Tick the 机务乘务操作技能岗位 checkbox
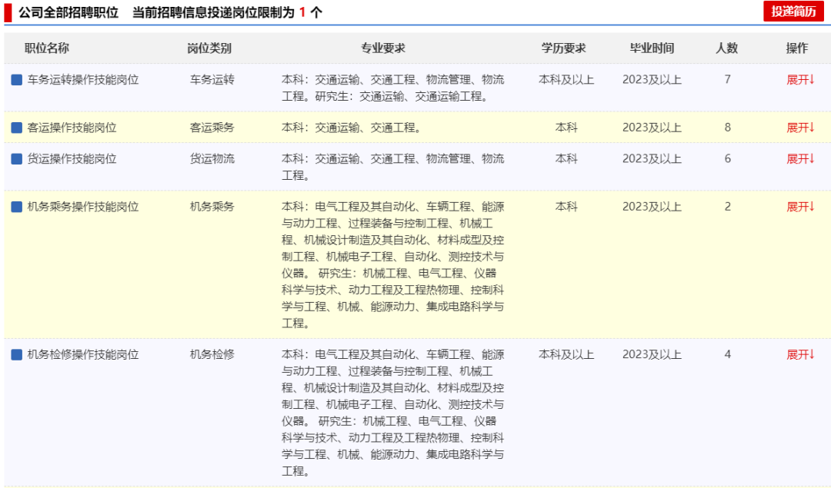Image resolution: width=831 pixels, height=488 pixels. click(16, 207)
